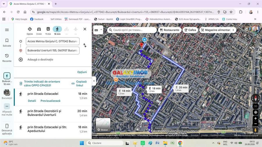
Task: Open Hărți Google bookmark
Action: [x=19, y=19]
